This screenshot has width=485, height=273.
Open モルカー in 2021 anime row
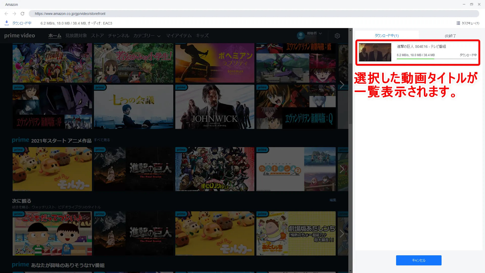click(x=52, y=169)
